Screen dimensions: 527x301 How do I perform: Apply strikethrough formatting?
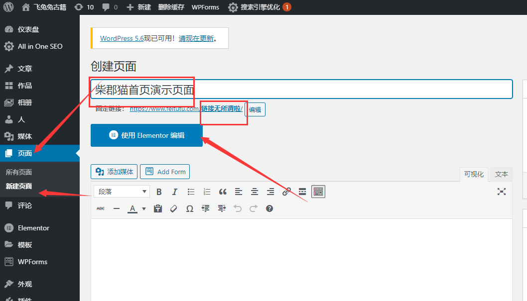(101, 208)
